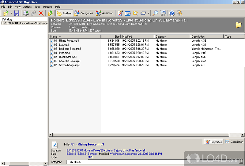Click file list scrollbar left arrow
Viewport: 245px width, 166px height.
point(51,135)
